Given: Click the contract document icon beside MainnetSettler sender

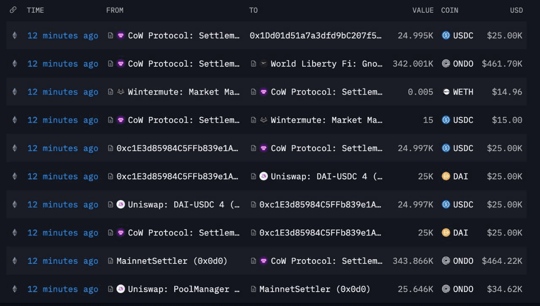Looking at the screenshot, I should [111, 261].
